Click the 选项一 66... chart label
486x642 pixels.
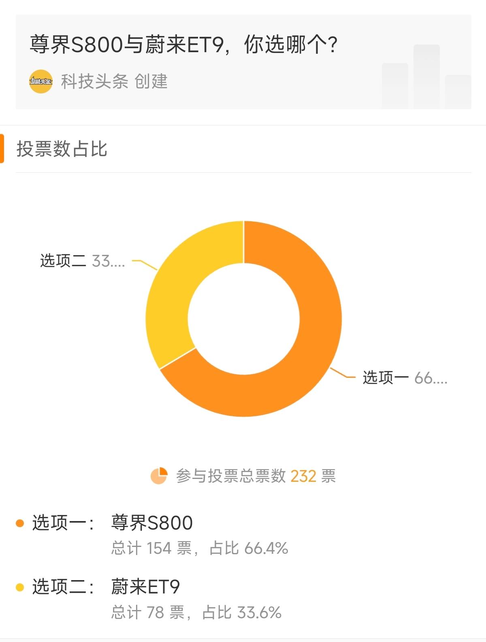pos(405,377)
